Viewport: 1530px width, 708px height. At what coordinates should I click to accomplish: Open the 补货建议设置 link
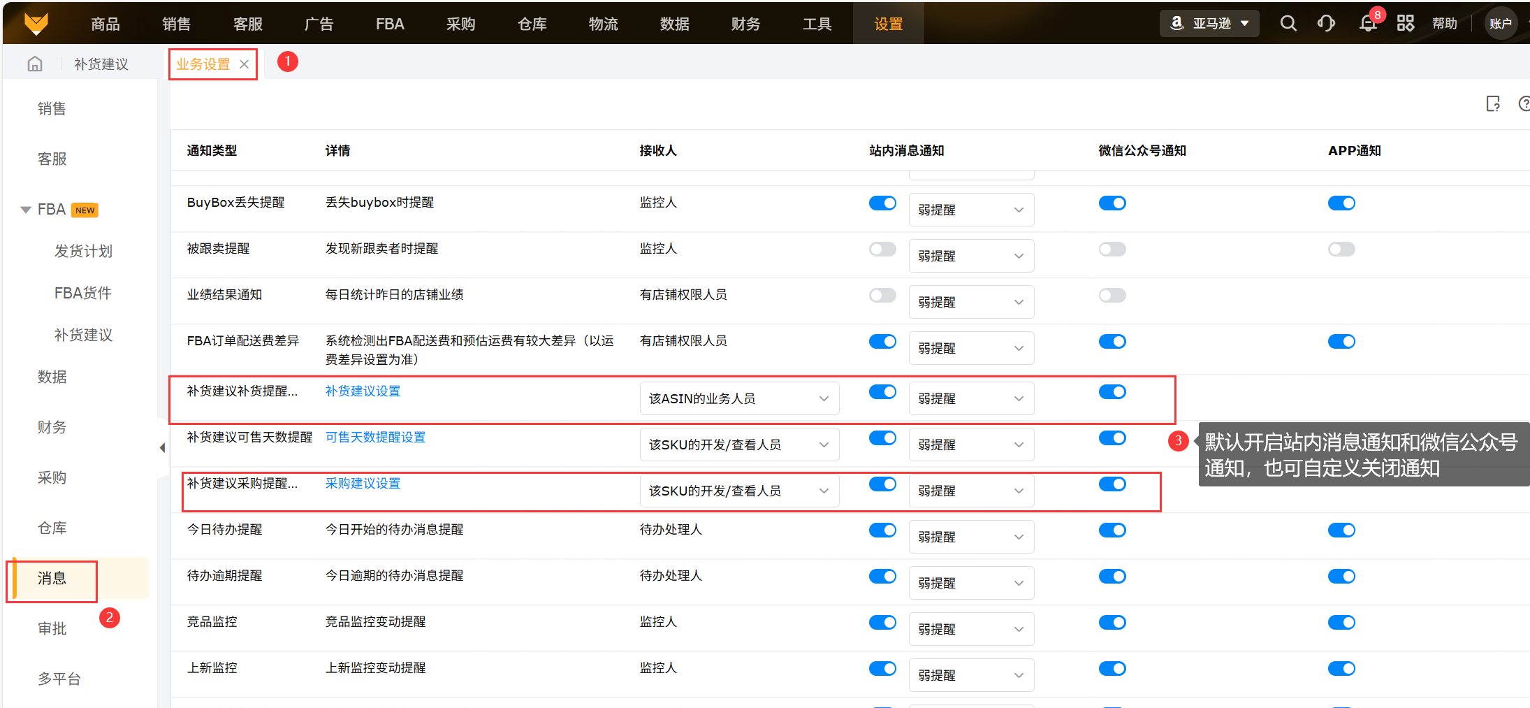[x=363, y=391]
